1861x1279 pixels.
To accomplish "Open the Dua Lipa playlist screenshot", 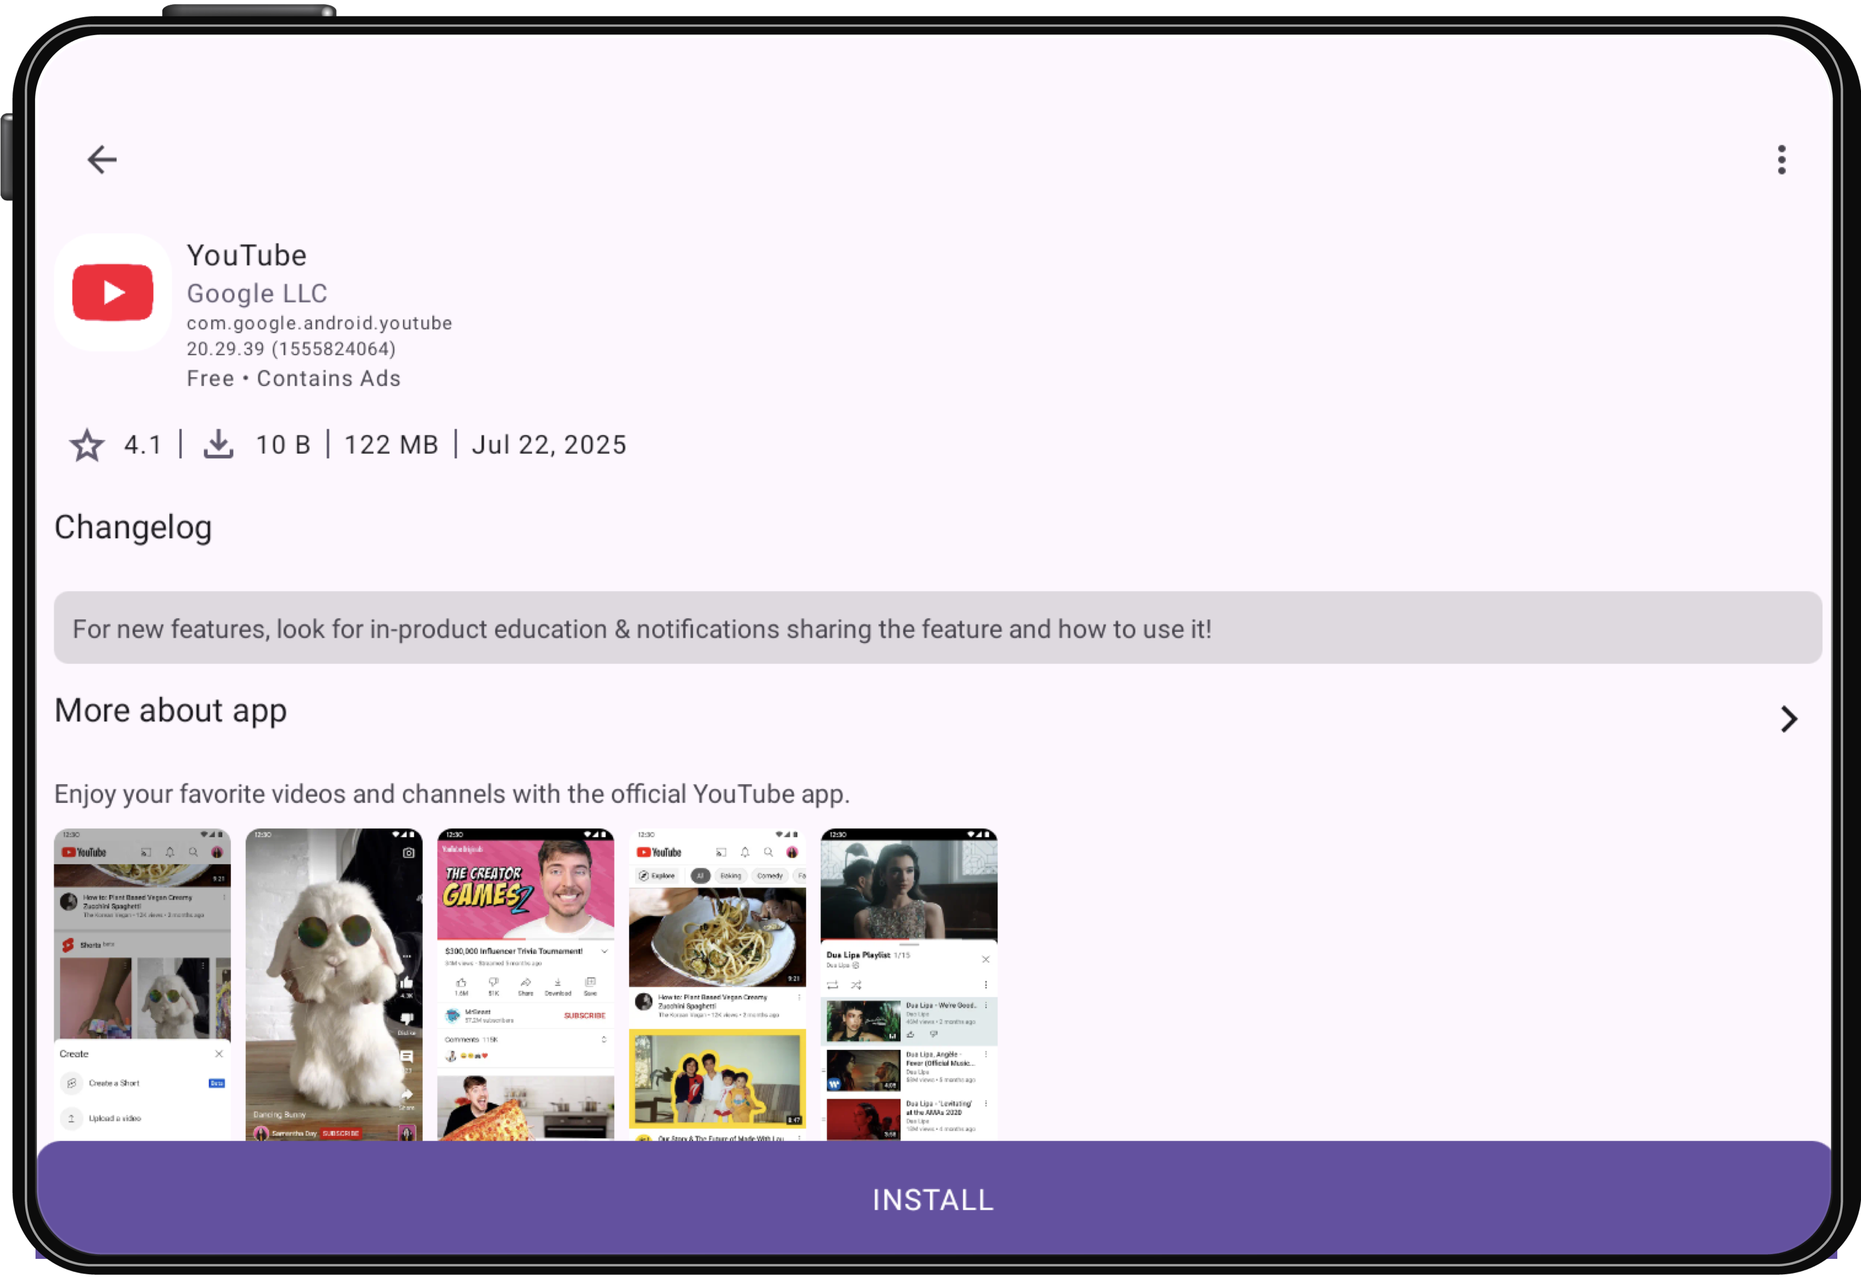I will pyautogui.click(x=909, y=984).
